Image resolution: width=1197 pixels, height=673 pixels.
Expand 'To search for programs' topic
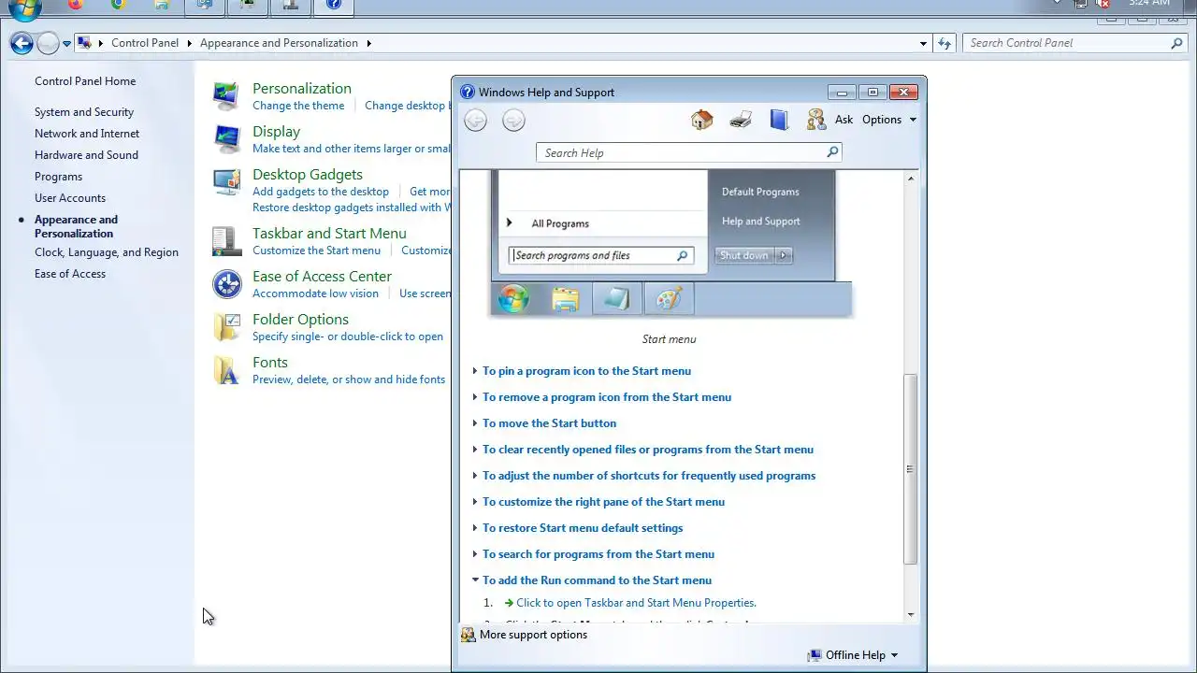(598, 554)
